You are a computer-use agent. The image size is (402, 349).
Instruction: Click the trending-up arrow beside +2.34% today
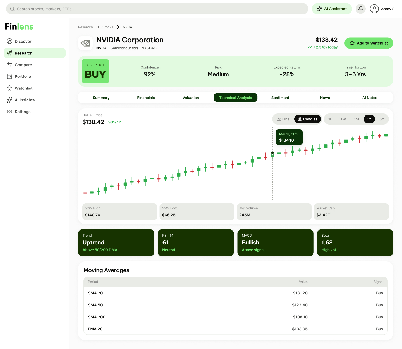(x=310, y=47)
